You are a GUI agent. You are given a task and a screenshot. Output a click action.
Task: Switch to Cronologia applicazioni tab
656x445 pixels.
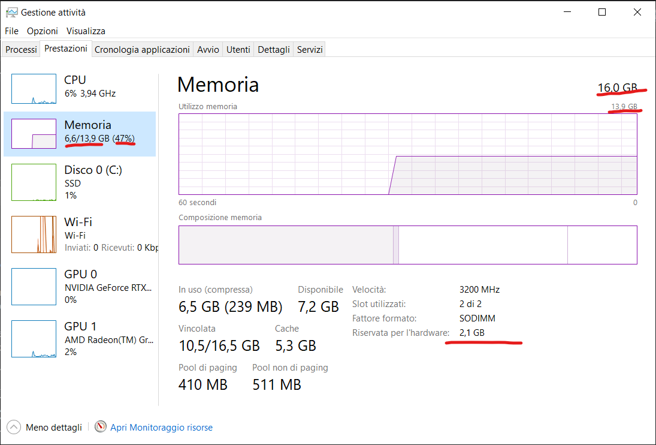(x=142, y=50)
